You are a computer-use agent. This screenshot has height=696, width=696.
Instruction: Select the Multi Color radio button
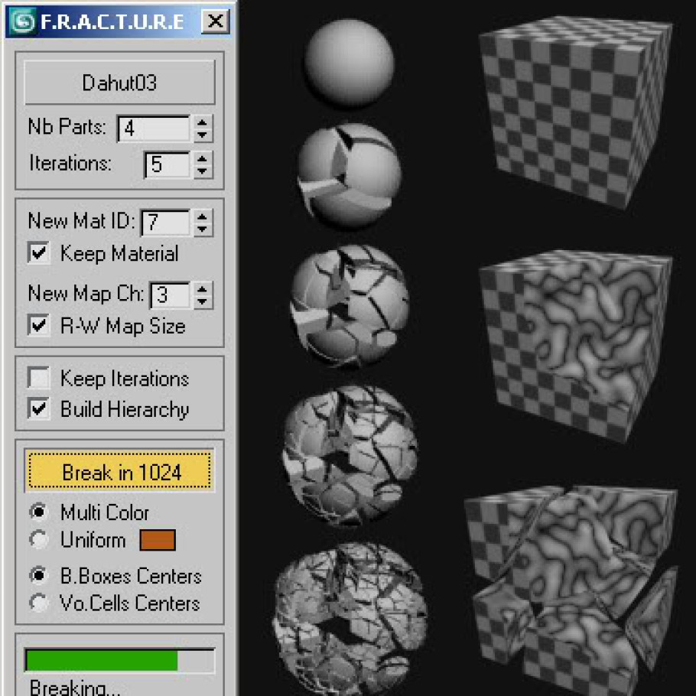(x=38, y=512)
